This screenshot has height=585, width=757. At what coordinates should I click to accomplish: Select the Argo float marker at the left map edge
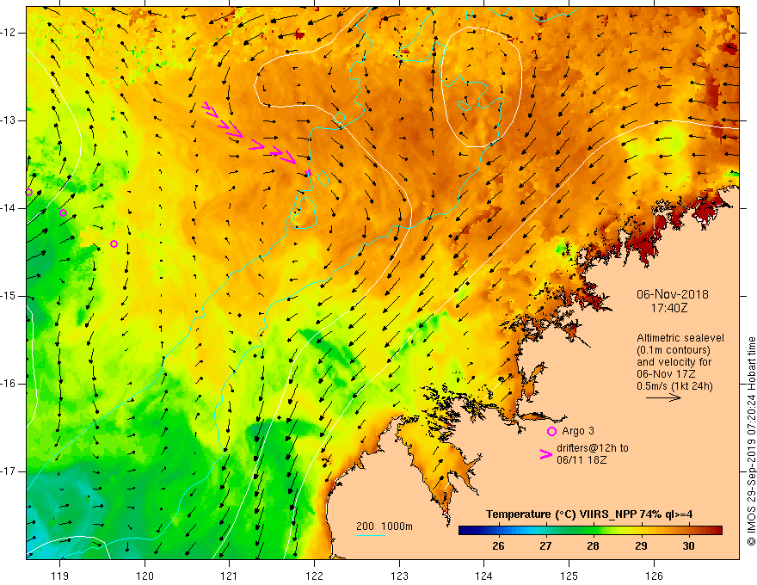(28, 192)
